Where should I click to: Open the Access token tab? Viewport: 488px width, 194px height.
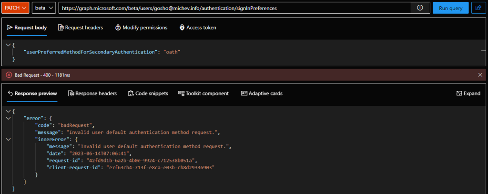[198, 28]
